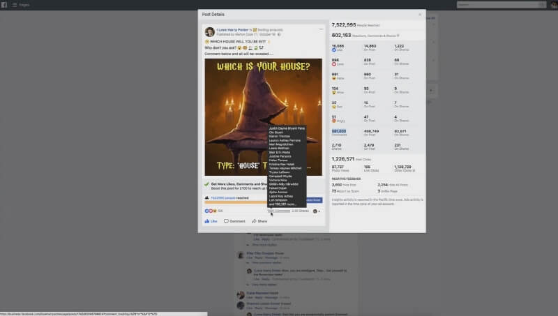Open the post options three-dot menu
Viewport: 558px width, 316px height.
point(321,29)
